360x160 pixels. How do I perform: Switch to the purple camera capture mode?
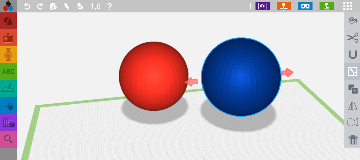263,6
